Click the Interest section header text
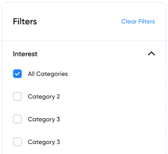 [x=25, y=54]
